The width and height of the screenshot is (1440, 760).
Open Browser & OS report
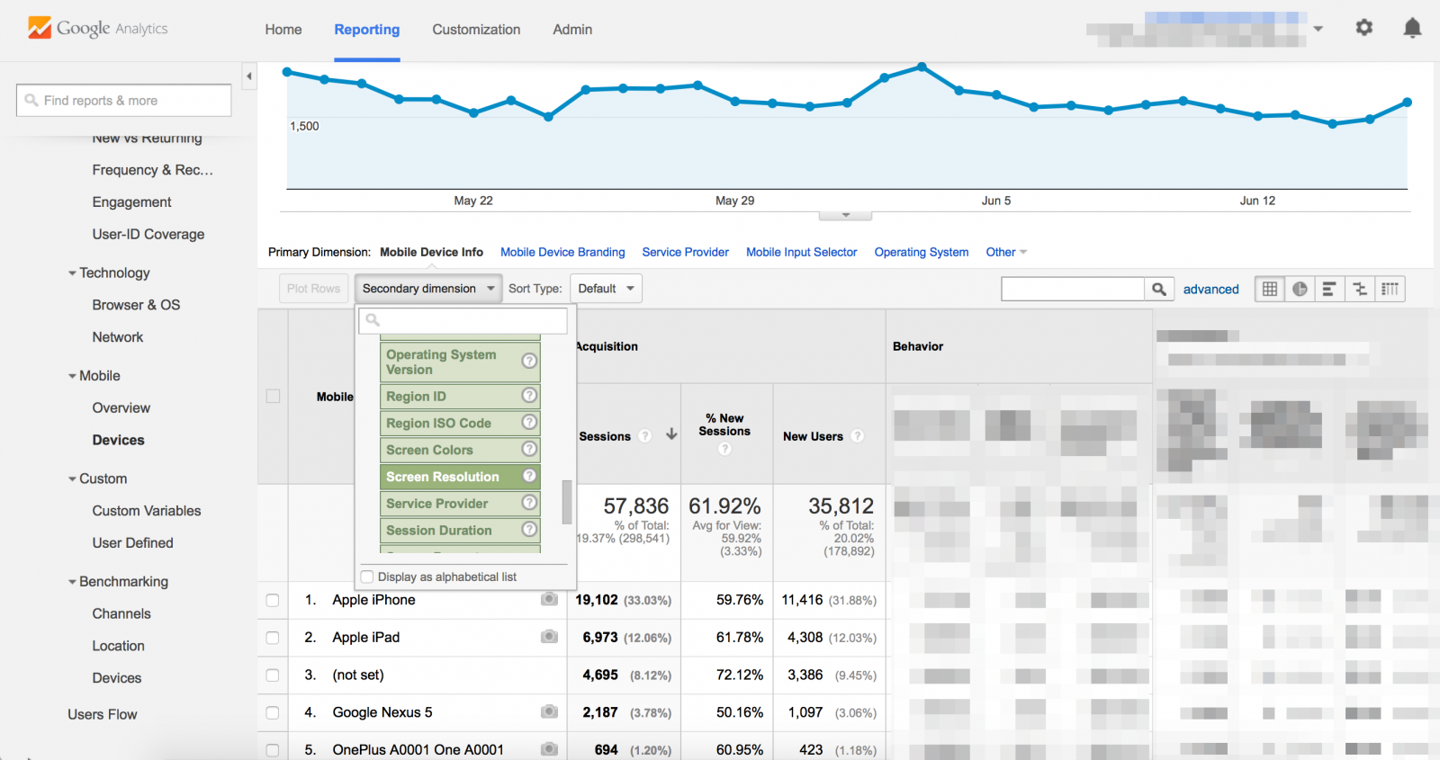136,305
